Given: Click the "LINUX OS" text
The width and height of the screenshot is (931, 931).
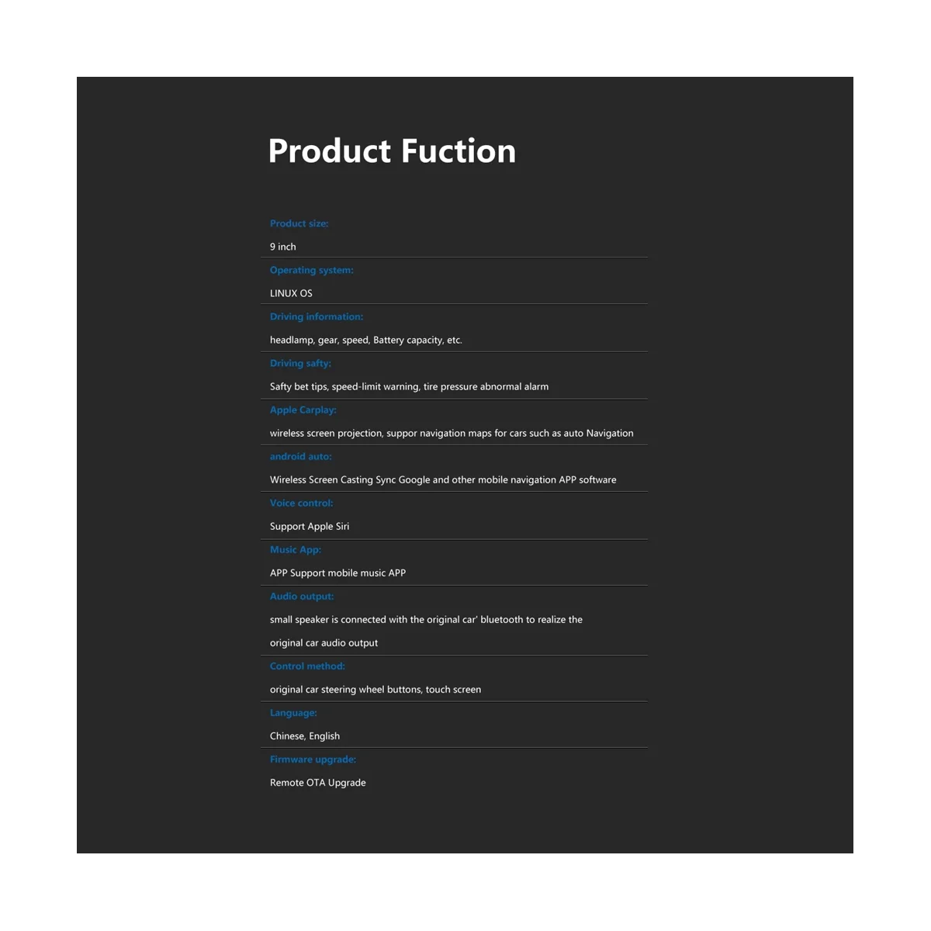Looking at the screenshot, I should click(x=291, y=293).
